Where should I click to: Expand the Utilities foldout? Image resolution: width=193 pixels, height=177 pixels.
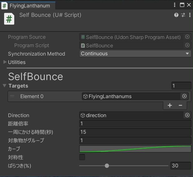point(5,62)
